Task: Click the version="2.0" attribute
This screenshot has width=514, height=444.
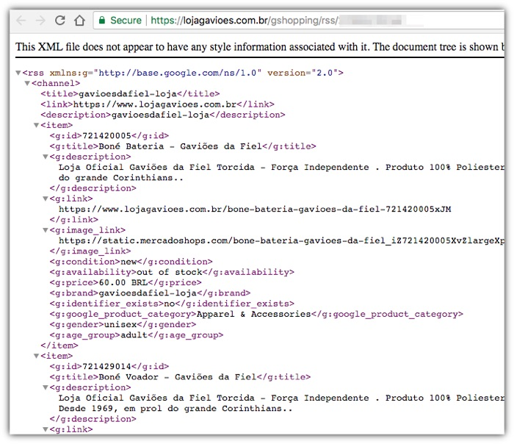Action: point(303,73)
